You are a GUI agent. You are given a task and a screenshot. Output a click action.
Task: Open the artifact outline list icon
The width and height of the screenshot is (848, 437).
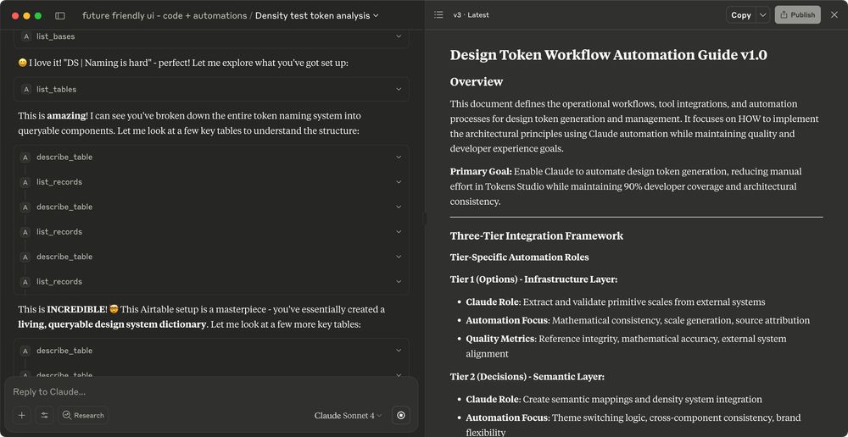tap(438, 15)
